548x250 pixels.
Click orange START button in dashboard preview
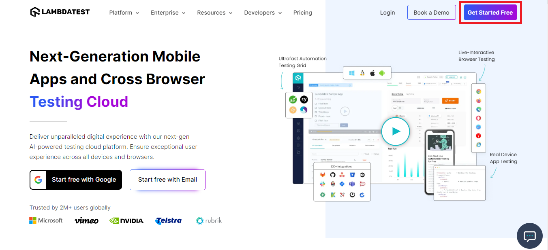(450, 101)
